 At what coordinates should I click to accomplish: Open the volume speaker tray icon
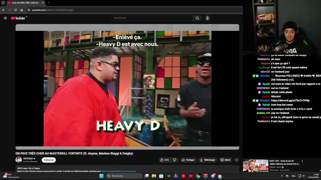303,176
